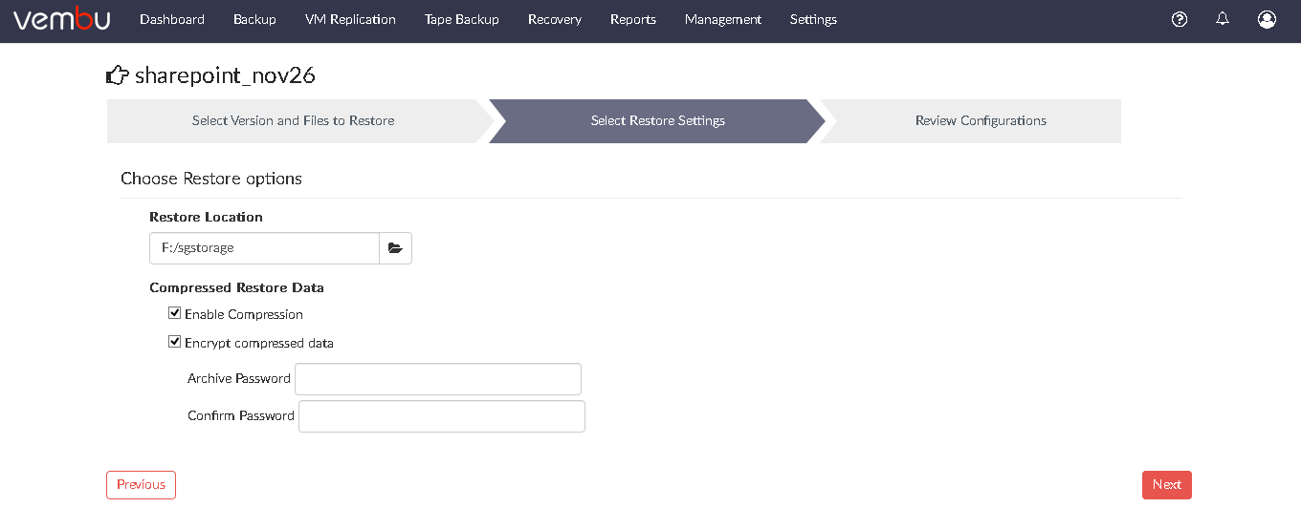View notifications bell icon
The width and height of the screenshot is (1301, 508).
click(1223, 19)
